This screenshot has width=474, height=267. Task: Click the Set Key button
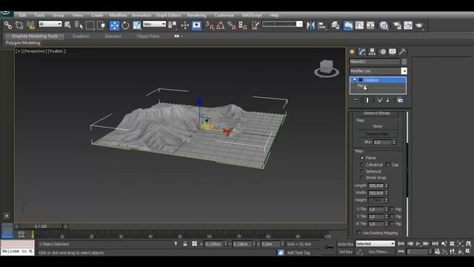point(346,252)
